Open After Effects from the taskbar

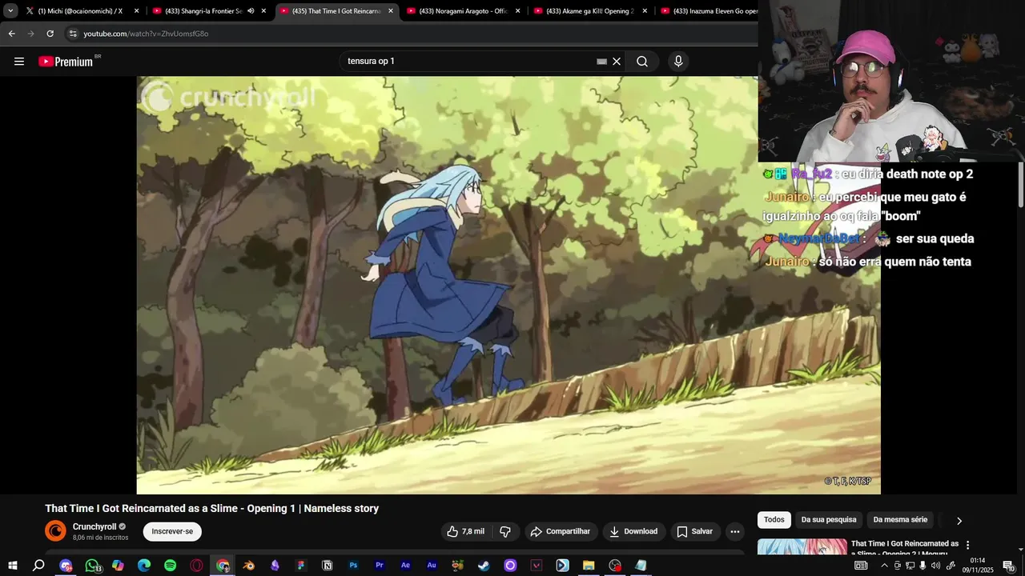coord(406,566)
